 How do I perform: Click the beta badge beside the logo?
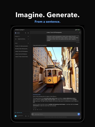coord(18,33)
